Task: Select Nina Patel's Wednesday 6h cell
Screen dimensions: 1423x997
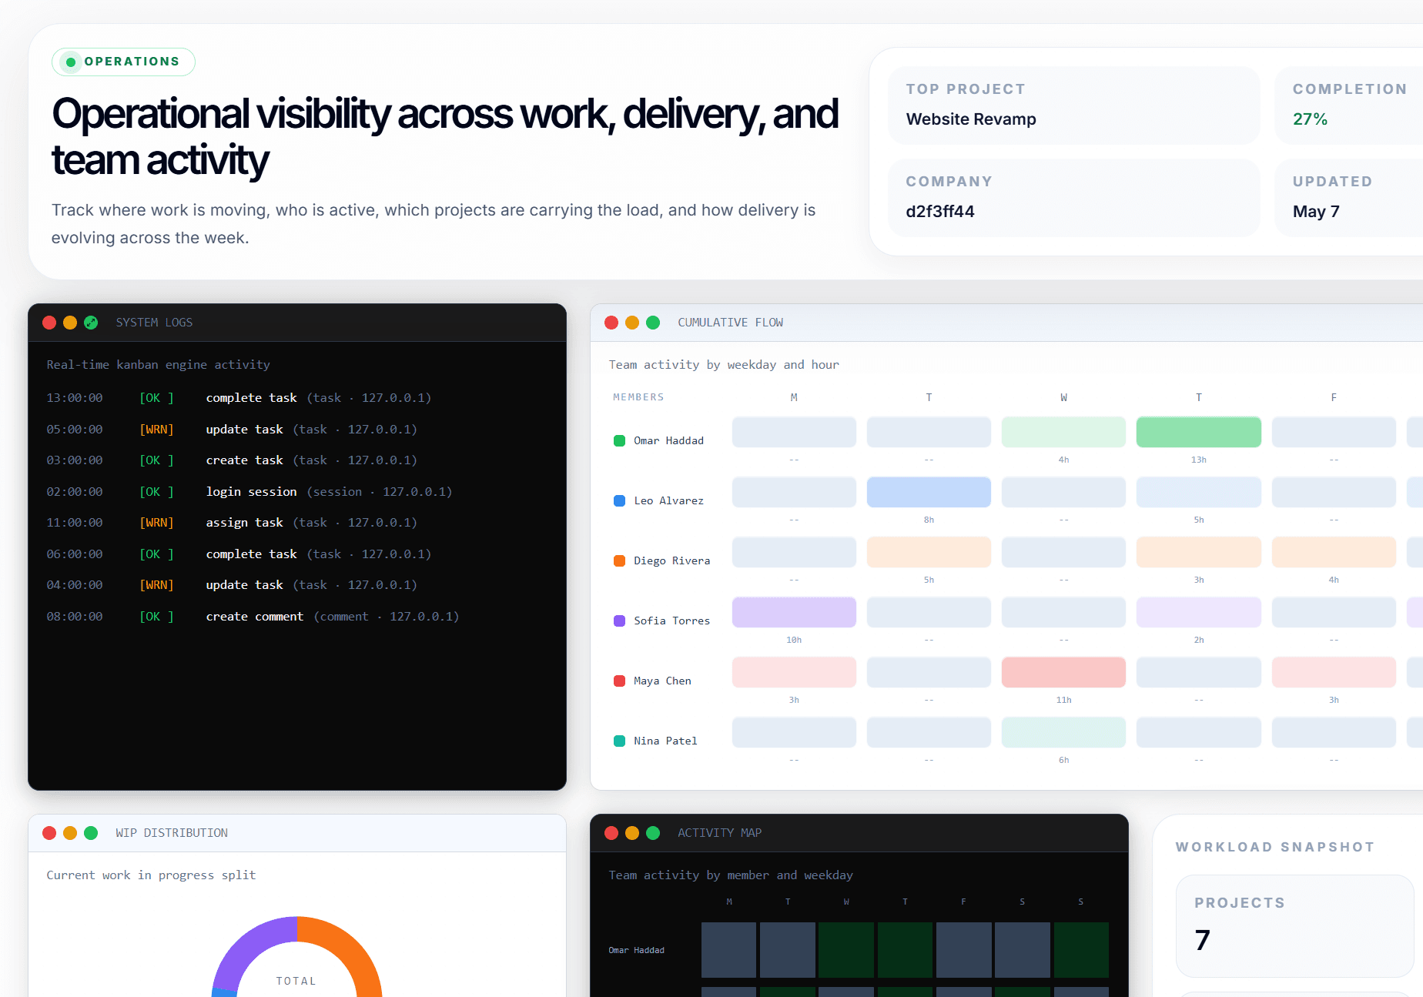Action: [x=1063, y=732]
